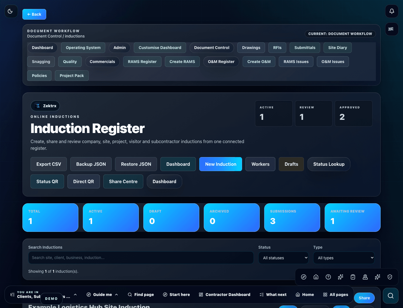Click the compass icon in floating toolbar
The width and height of the screenshot is (403, 308).
(x=304, y=277)
